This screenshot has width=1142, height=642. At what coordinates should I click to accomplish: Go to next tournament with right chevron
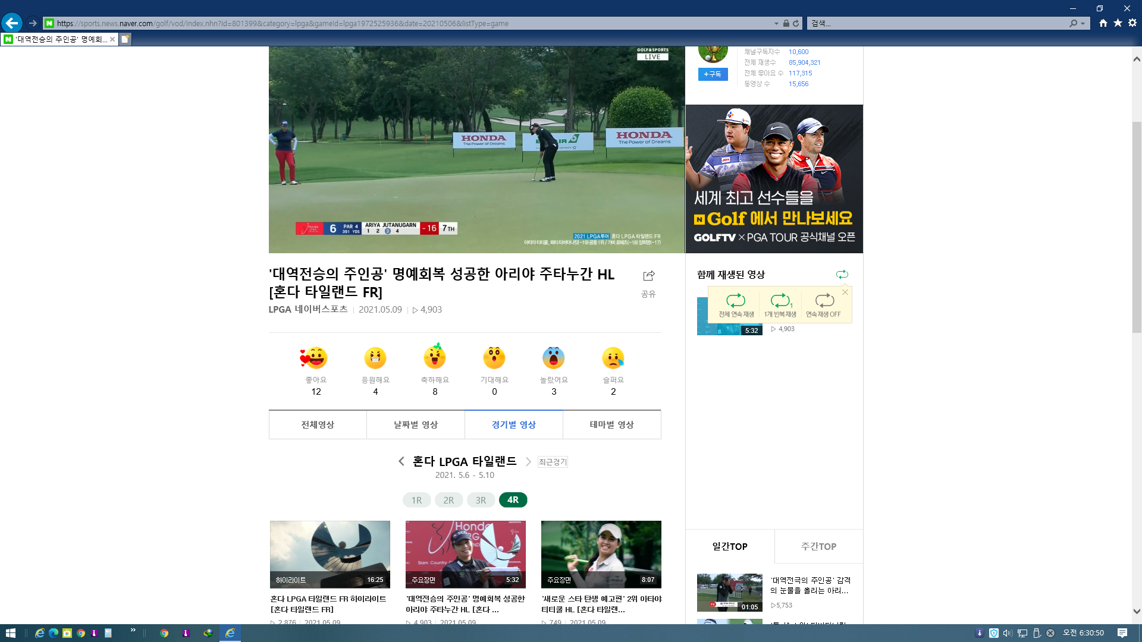point(528,461)
